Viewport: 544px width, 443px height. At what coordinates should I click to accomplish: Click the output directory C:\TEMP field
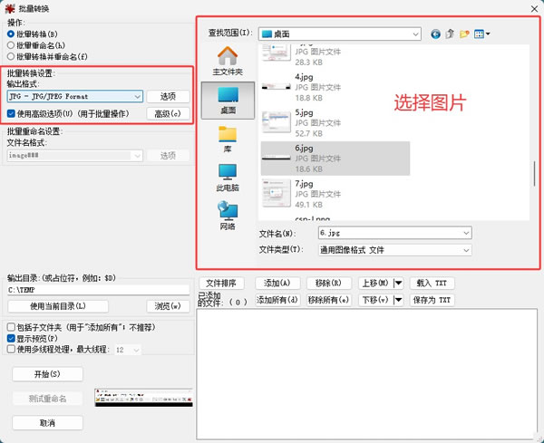coord(99,290)
